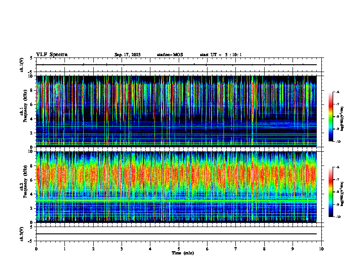
Task: Select the ch.2 color bar log(PSD) label
Action: [x=342, y=194]
